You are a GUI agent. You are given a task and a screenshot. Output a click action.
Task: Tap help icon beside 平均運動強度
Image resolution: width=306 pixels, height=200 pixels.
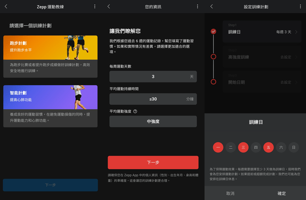(x=135, y=111)
